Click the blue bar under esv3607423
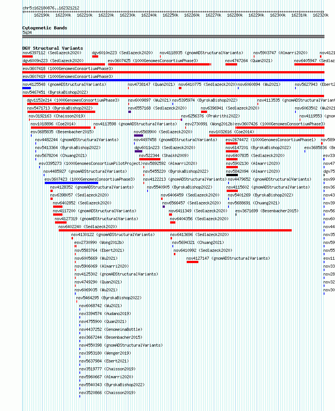Image resolution: width=335 pixels, height=411 pixels. coord(71,183)
